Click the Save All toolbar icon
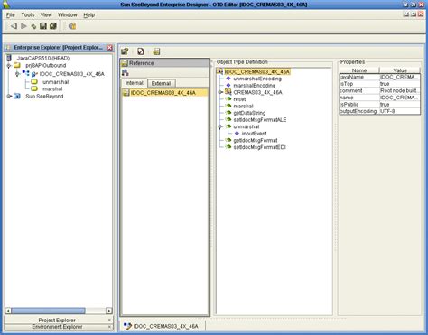Viewport: 428px width, 335px height. point(53,26)
